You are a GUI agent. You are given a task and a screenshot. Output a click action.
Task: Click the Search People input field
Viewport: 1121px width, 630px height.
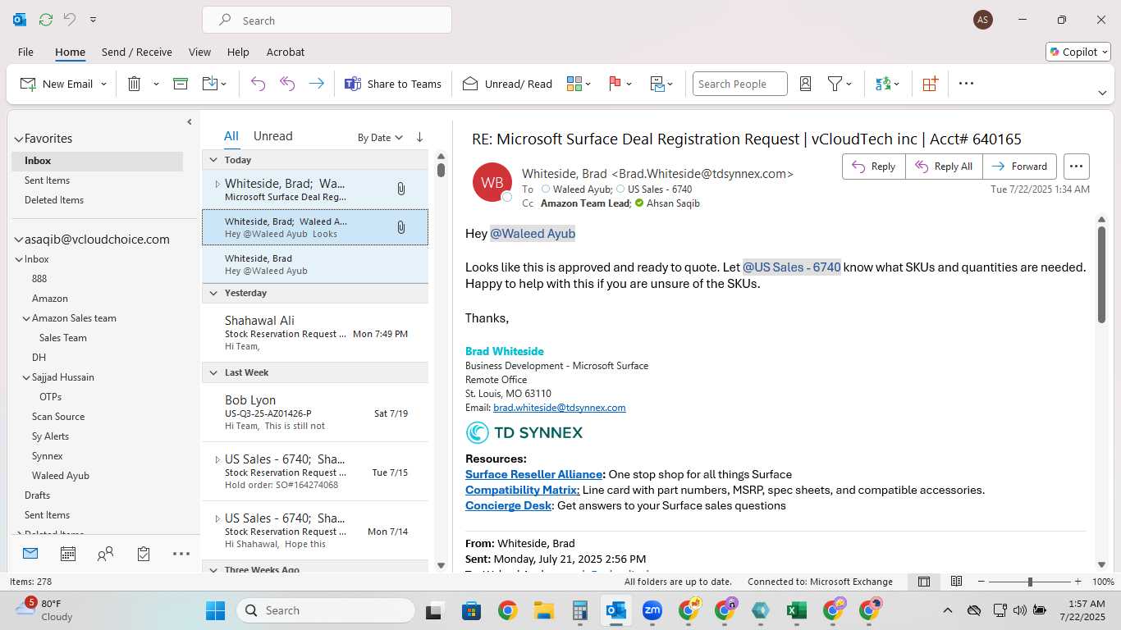tap(739, 84)
